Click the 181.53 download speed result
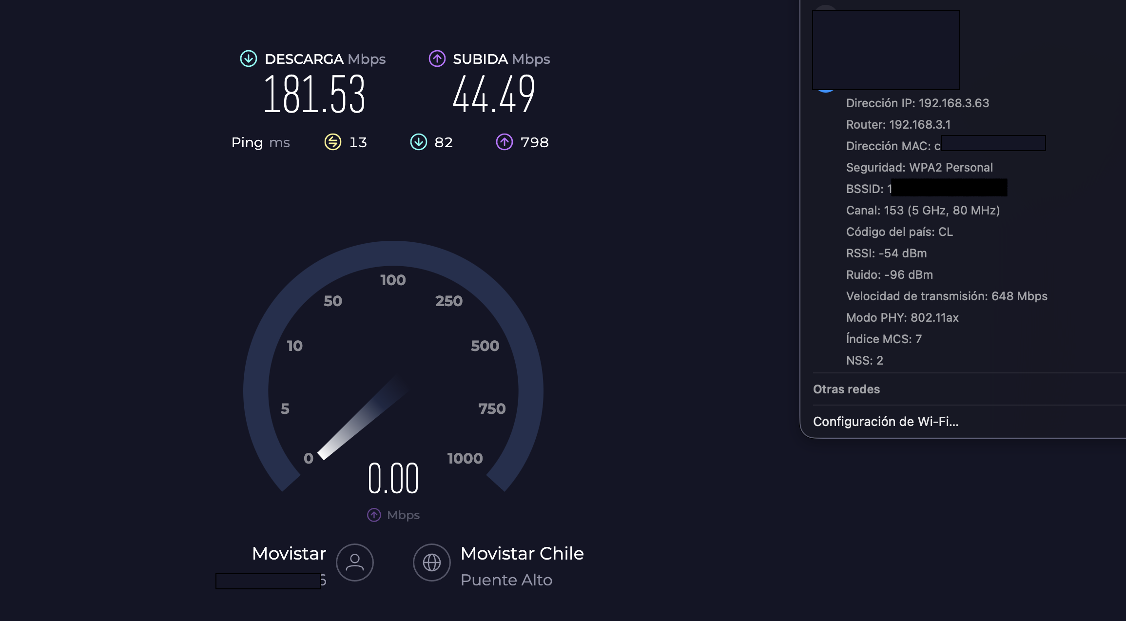1126x621 pixels. [x=314, y=95]
